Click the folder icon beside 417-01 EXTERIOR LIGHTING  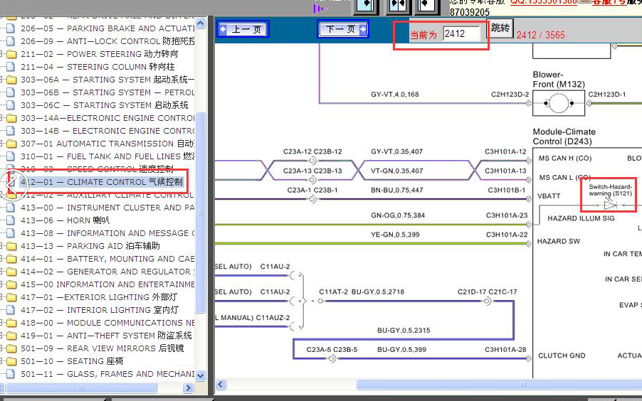click(11, 297)
